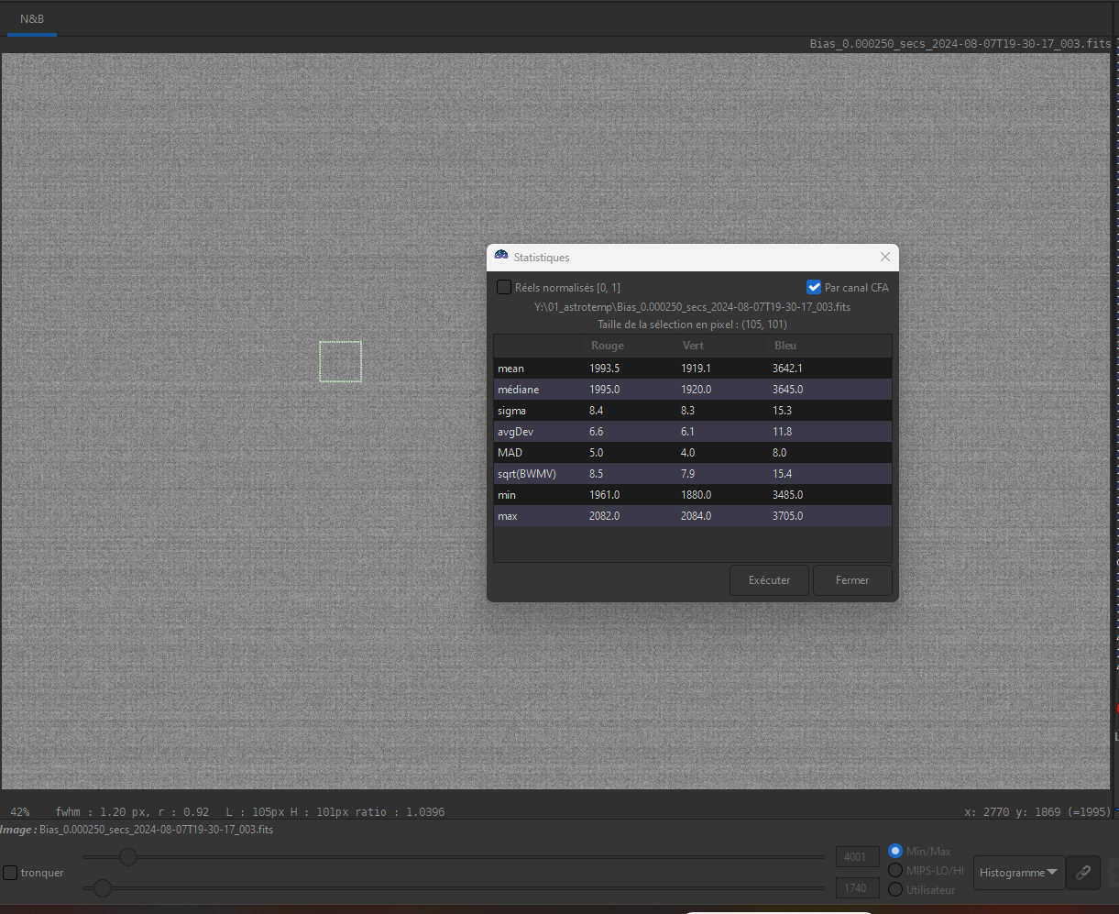The width and height of the screenshot is (1119, 914).
Task: Toggle the chain link icon next to Histogramme
Action: (x=1083, y=872)
